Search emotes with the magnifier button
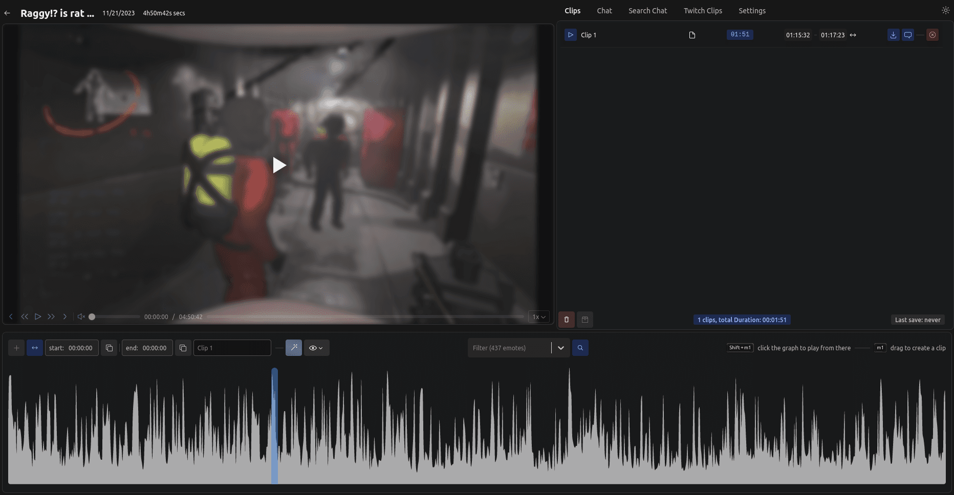 pyautogui.click(x=580, y=348)
